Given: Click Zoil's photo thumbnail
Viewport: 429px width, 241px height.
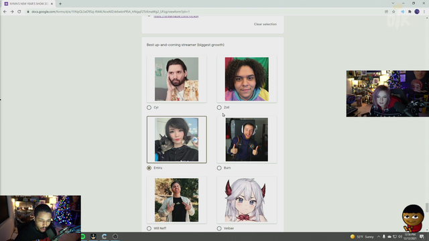Looking at the screenshot, I should pyautogui.click(x=247, y=79).
